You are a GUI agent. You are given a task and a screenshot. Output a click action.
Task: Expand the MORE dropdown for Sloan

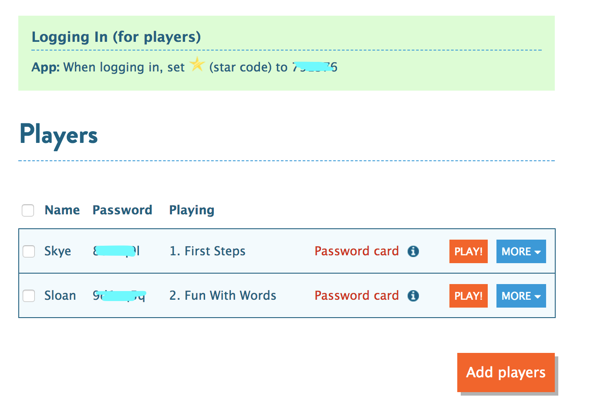point(521,296)
